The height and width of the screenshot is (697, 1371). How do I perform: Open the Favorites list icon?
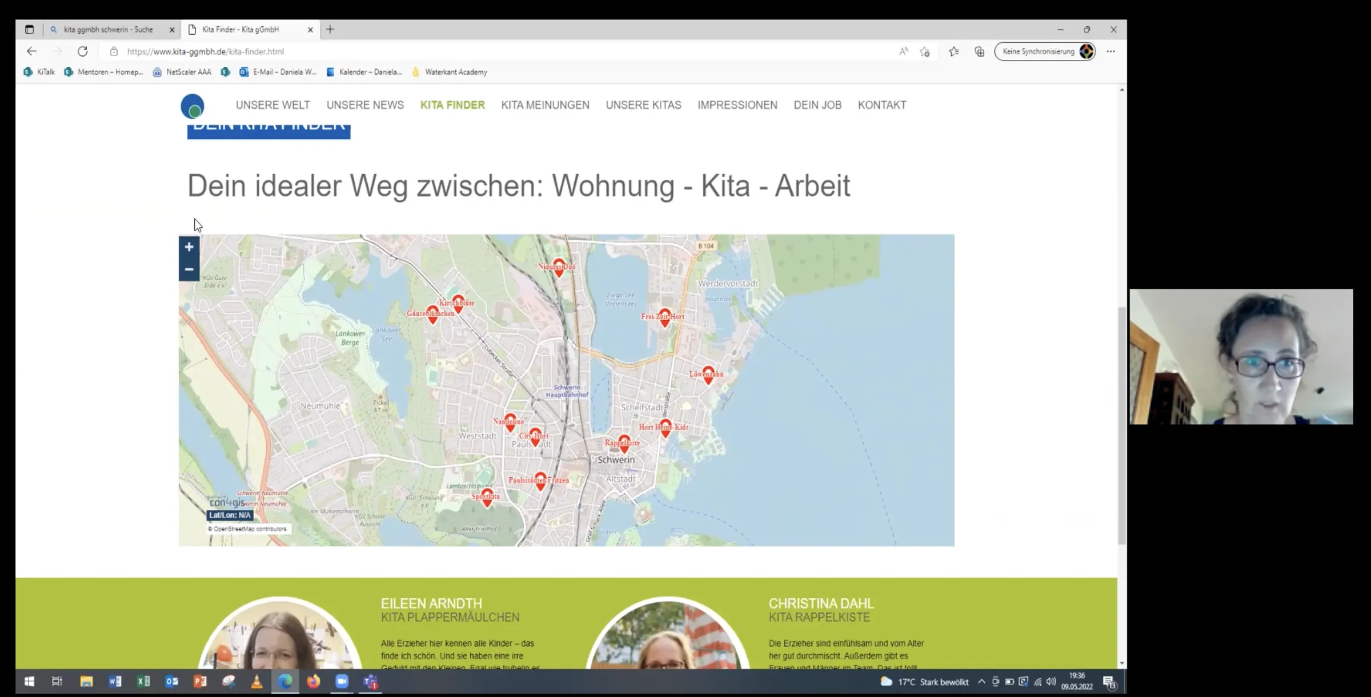click(953, 51)
